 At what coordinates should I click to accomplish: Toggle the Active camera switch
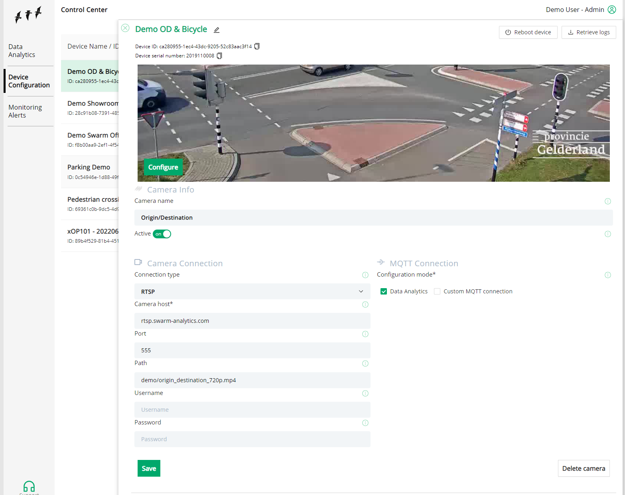click(162, 234)
